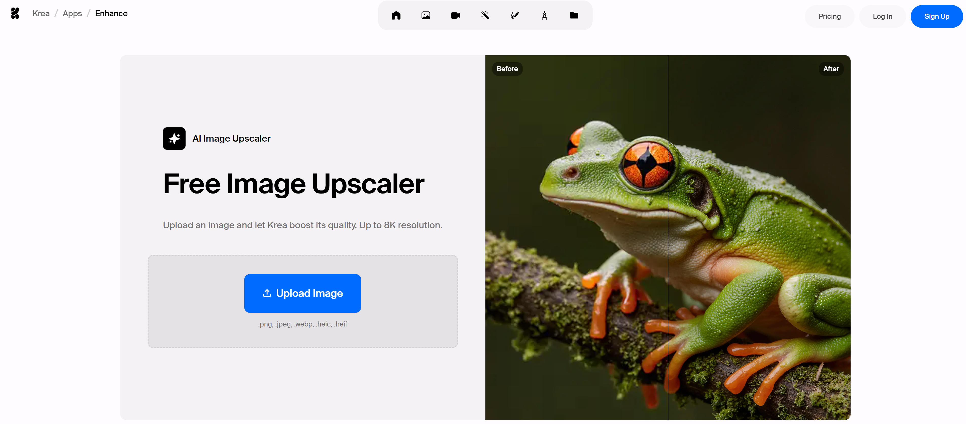The width and height of the screenshot is (966, 424).
Task: Click the sparkle AI Image Upscaler icon
Action: (x=174, y=139)
